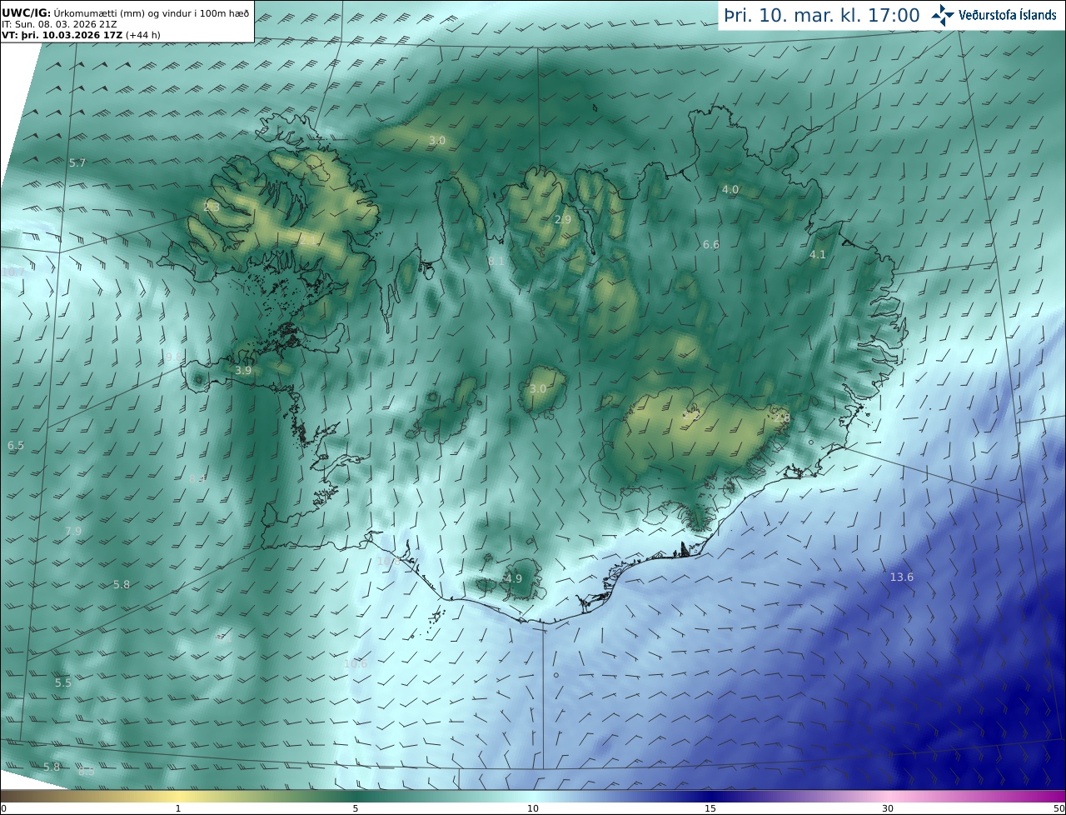
Task: Click the '10' tick label of the scale
Action: click(x=533, y=809)
